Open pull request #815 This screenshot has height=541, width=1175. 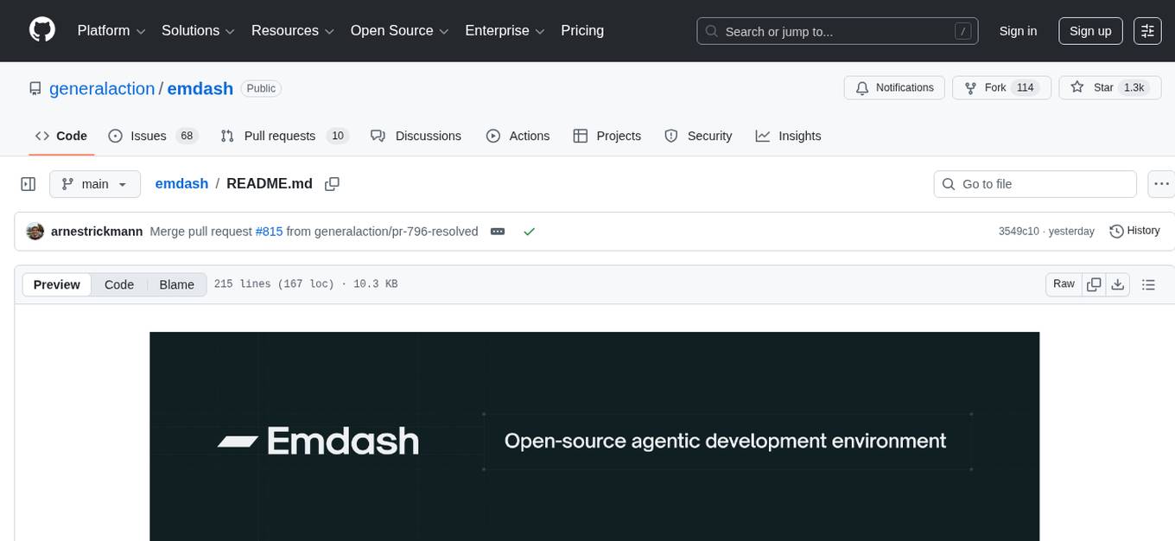(269, 231)
